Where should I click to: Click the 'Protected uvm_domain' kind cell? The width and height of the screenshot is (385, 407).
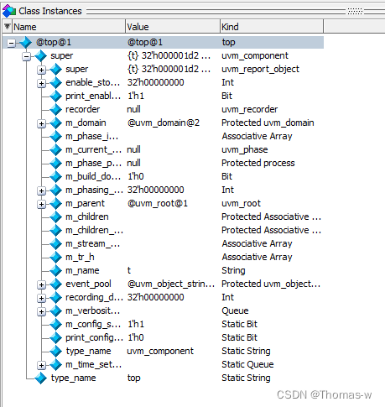pyautogui.click(x=268, y=123)
